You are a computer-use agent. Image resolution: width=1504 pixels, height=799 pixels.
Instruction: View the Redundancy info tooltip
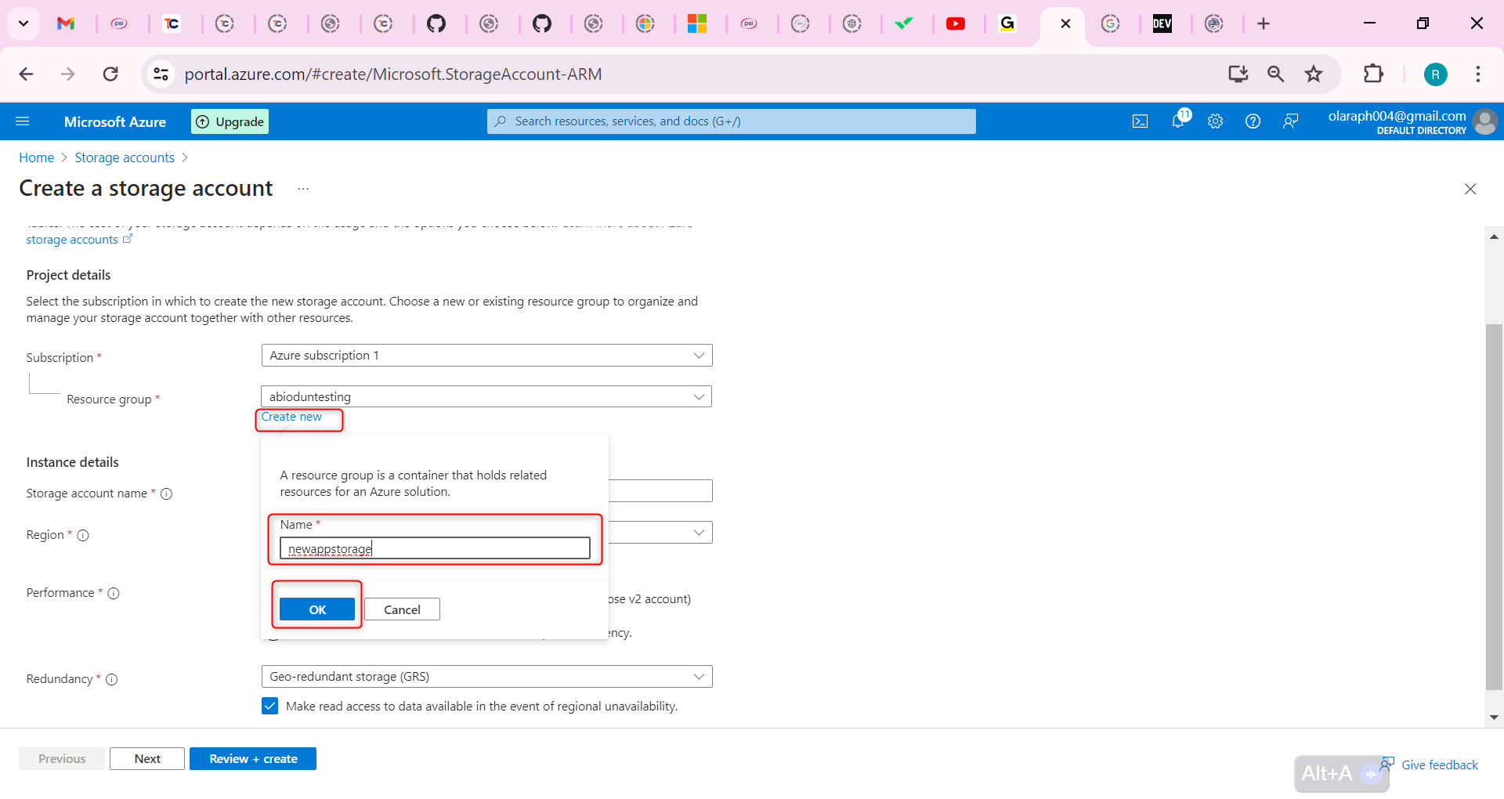(111, 680)
